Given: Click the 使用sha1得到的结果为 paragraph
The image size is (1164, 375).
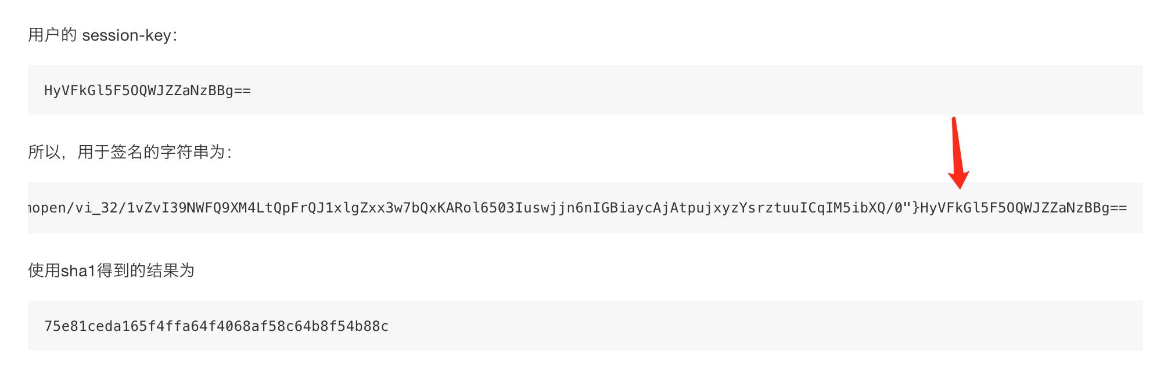Looking at the screenshot, I should [111, 271].
